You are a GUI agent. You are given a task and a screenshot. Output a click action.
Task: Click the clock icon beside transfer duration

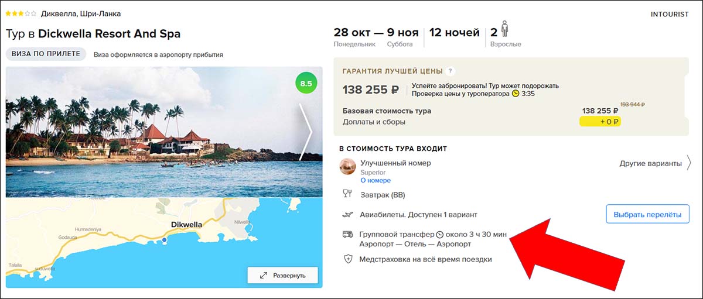(440, 234)
